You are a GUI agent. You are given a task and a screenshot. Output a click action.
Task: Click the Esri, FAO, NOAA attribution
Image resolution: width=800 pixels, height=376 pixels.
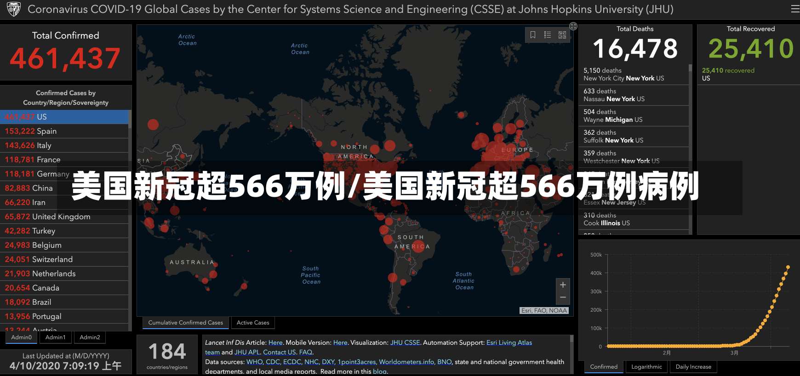click(544, 311)
